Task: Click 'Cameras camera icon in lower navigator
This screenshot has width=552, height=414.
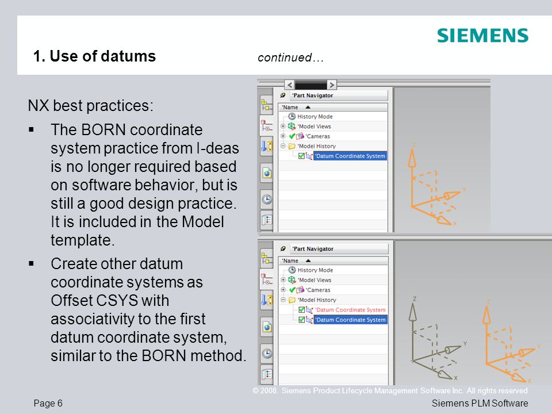Action: coord(300,290)
